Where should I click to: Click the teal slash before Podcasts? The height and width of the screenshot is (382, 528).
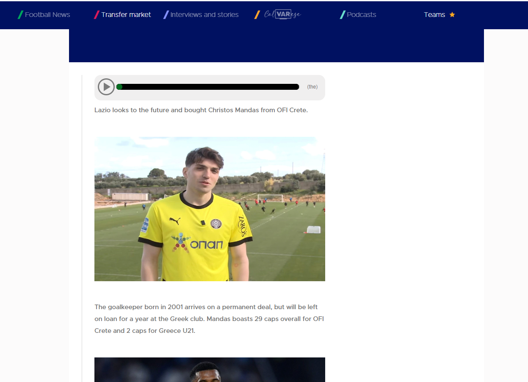click(343, 15)
